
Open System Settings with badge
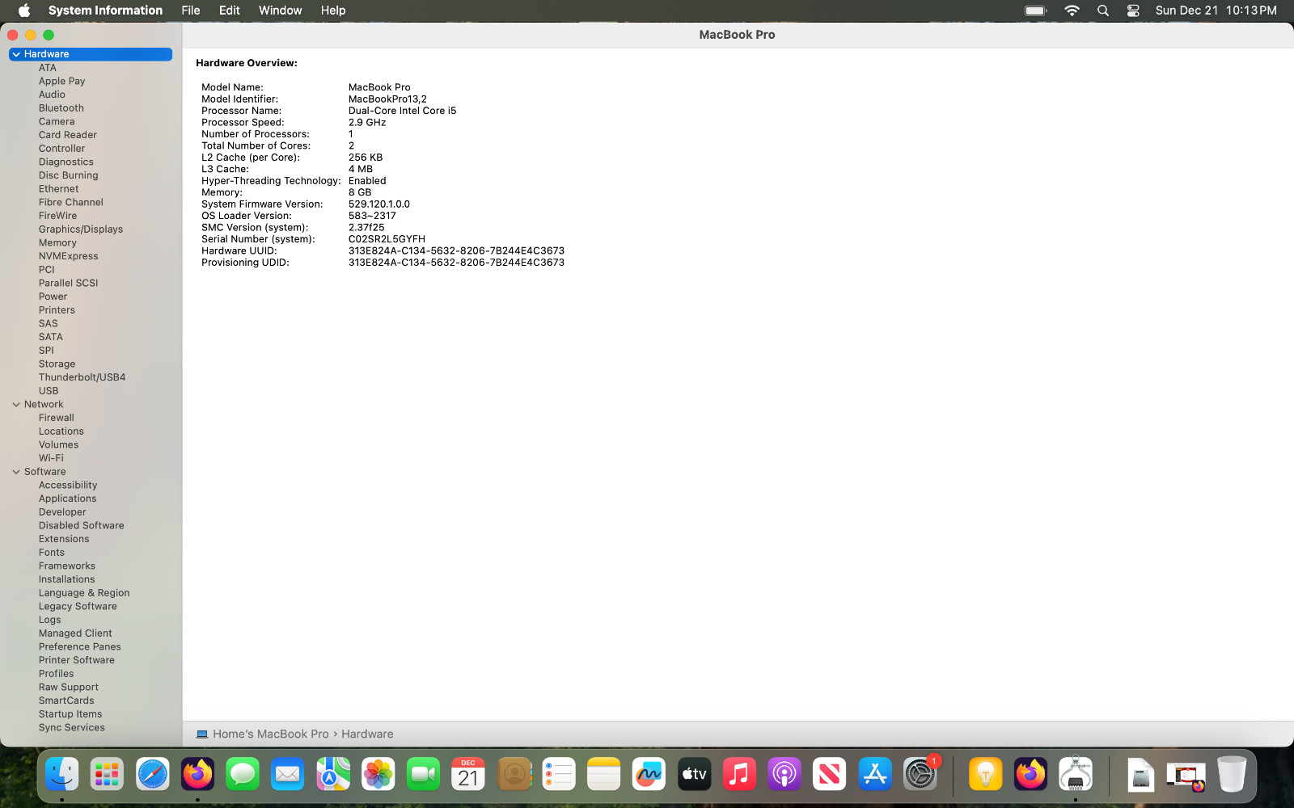pos(920,774)
